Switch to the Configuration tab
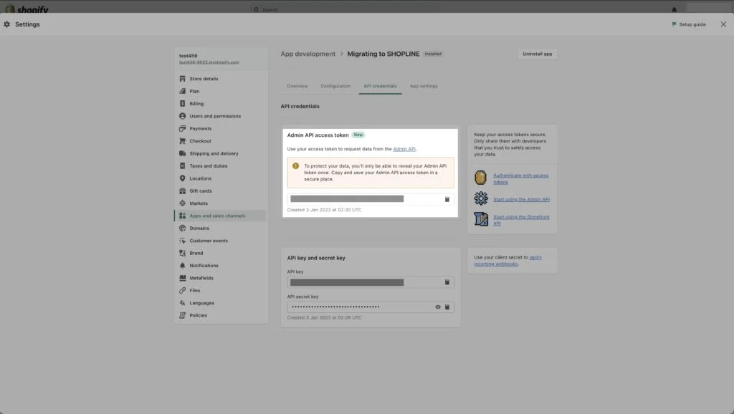 (335, 86)
